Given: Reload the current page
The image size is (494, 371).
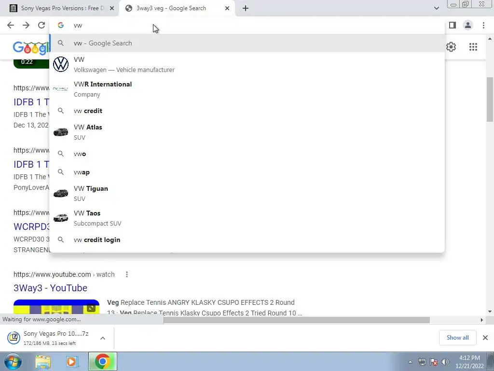Looking at the screenshot, I should click(x=41, y=25).
